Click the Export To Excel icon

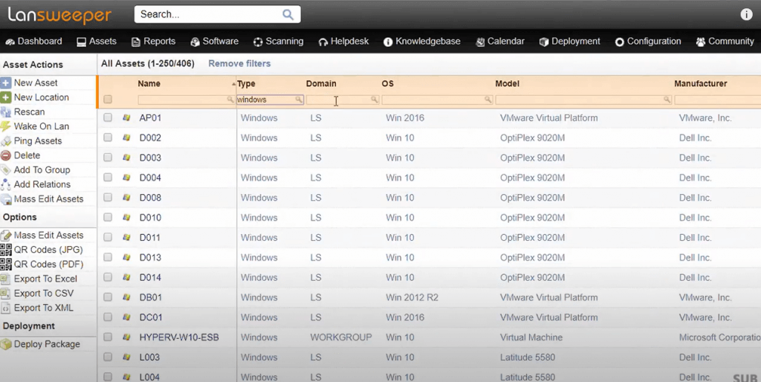point(6,279)
